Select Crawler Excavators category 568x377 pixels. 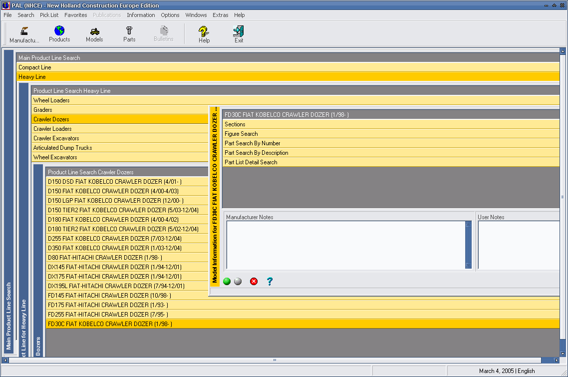[120, 138]
